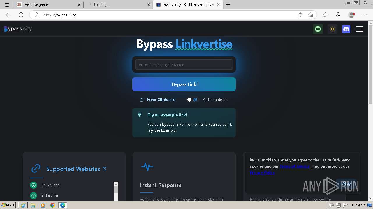
Task: Open Chrome from the taskbar
Action: pyautogui.click(x=52, y=205)
